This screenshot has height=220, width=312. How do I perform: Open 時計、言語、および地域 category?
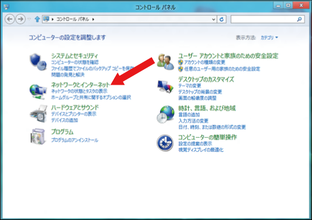(207, 108)
